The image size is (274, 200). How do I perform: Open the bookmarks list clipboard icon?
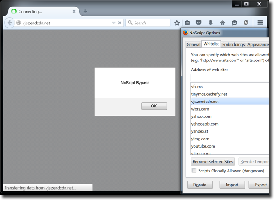(187, 23)
